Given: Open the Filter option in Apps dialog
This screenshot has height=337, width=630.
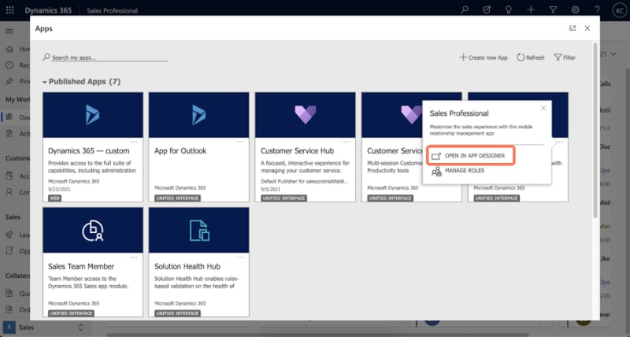Looking at the screenshot, I should (x=565, y=57).
